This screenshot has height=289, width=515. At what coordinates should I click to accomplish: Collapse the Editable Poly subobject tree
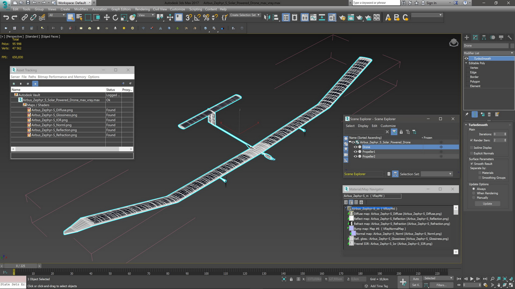pyautogui.click(x=466, y=63)
